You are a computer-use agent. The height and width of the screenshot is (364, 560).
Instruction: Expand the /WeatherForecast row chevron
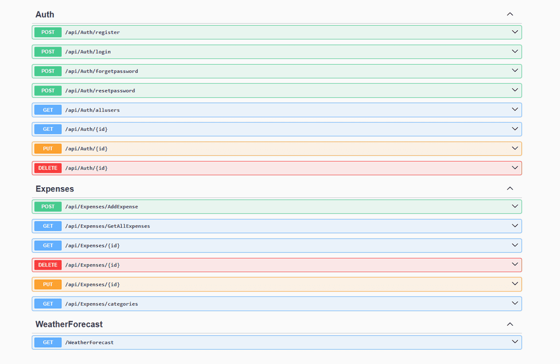click(x=515, y=342)
